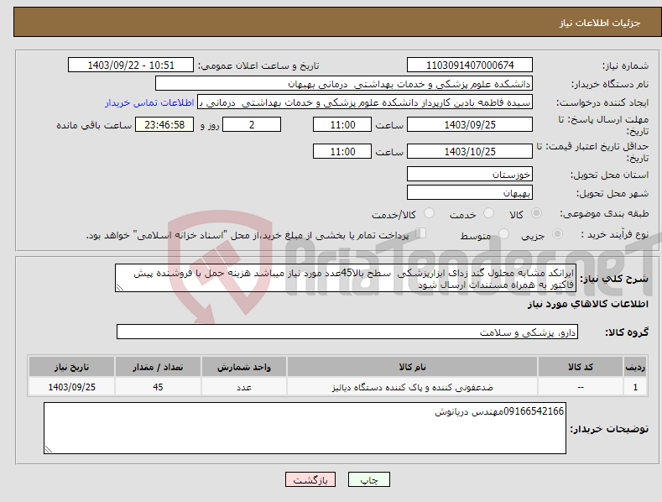This screenshot has height=502, width=662.
Task: Click the توضیحات خریدار textarea with phone number
Action: pyautogui.click(x=305, y=428)
